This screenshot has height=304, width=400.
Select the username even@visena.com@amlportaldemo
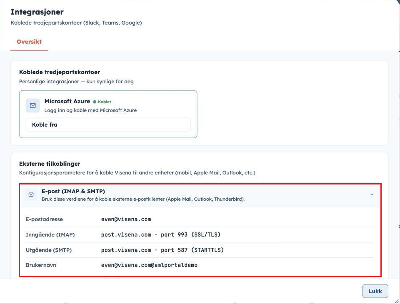[149, 265]
